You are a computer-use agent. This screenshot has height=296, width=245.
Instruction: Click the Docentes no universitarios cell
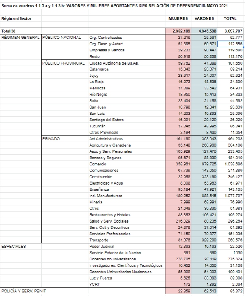point(112,259)
